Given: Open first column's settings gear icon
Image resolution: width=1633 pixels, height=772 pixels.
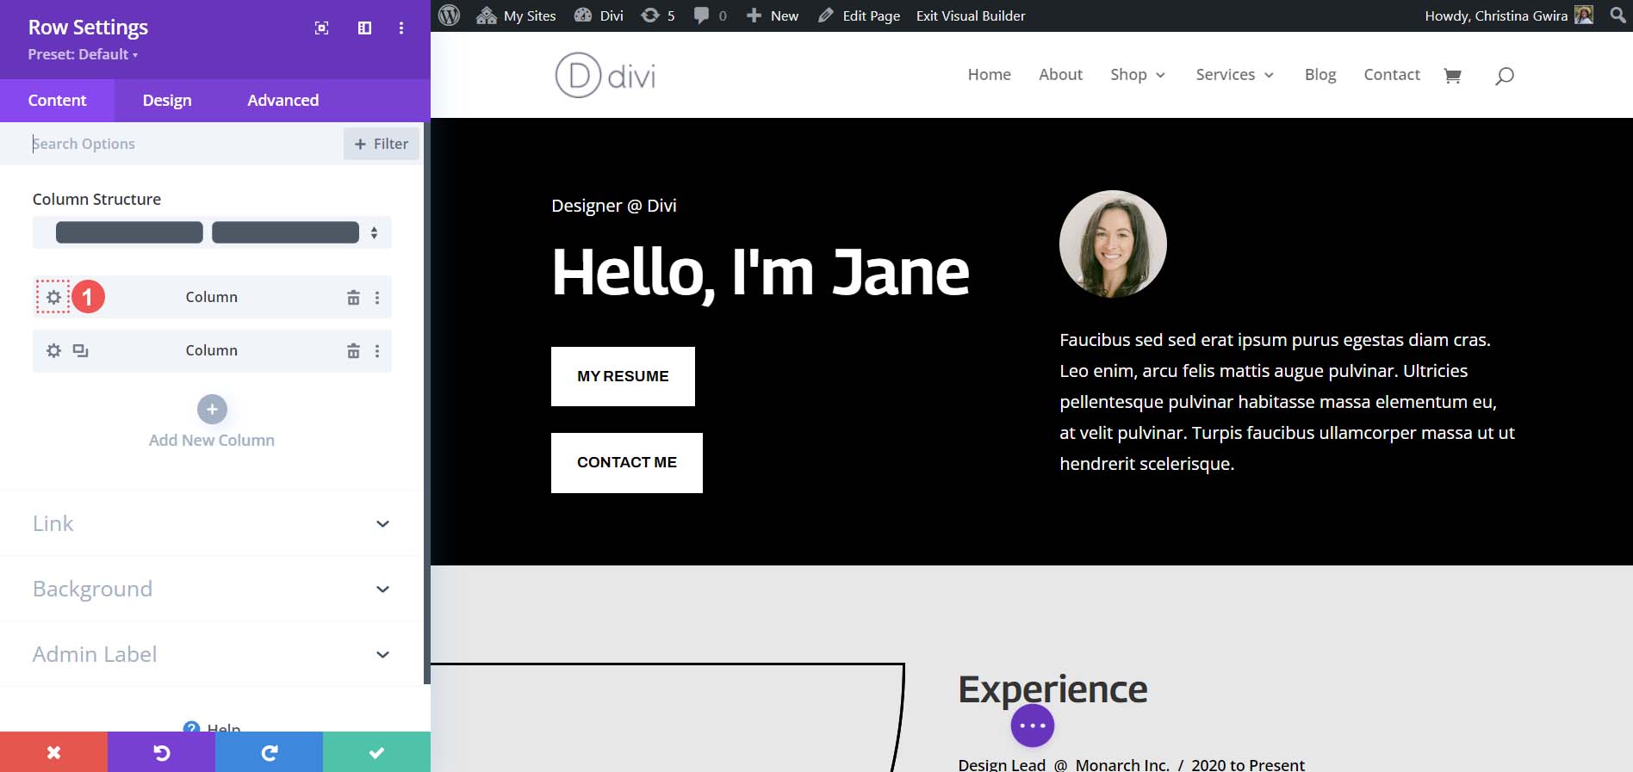Looking at the screenshot, I should [53, 297].
